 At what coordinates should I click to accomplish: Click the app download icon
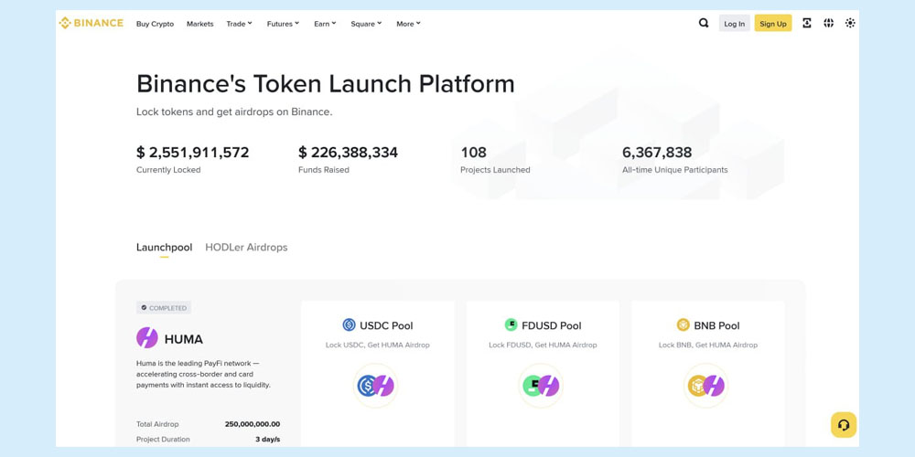(x=807, y=23)
